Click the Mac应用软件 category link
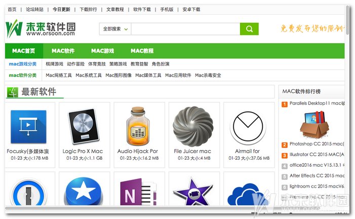The height and width of the screenshot is (219, 355). (178, 75)
